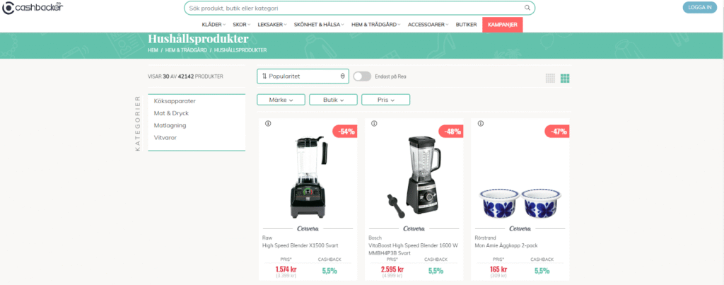This screenshot has height=285, width=724.
Task: Select the Mat & Dryck category
Action: (x=171, y=113)
